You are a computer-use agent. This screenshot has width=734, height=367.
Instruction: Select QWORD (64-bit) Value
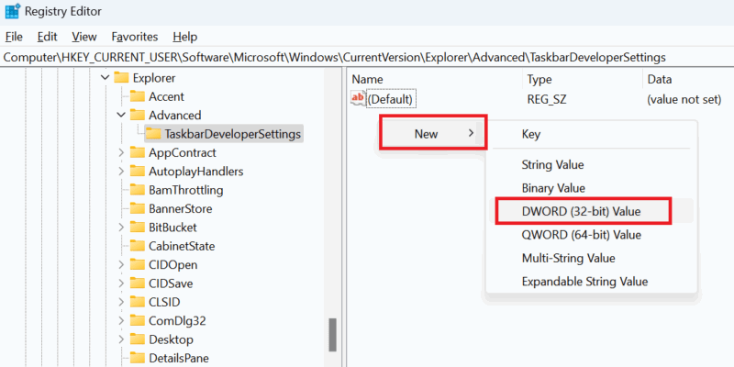coord(591,235)
